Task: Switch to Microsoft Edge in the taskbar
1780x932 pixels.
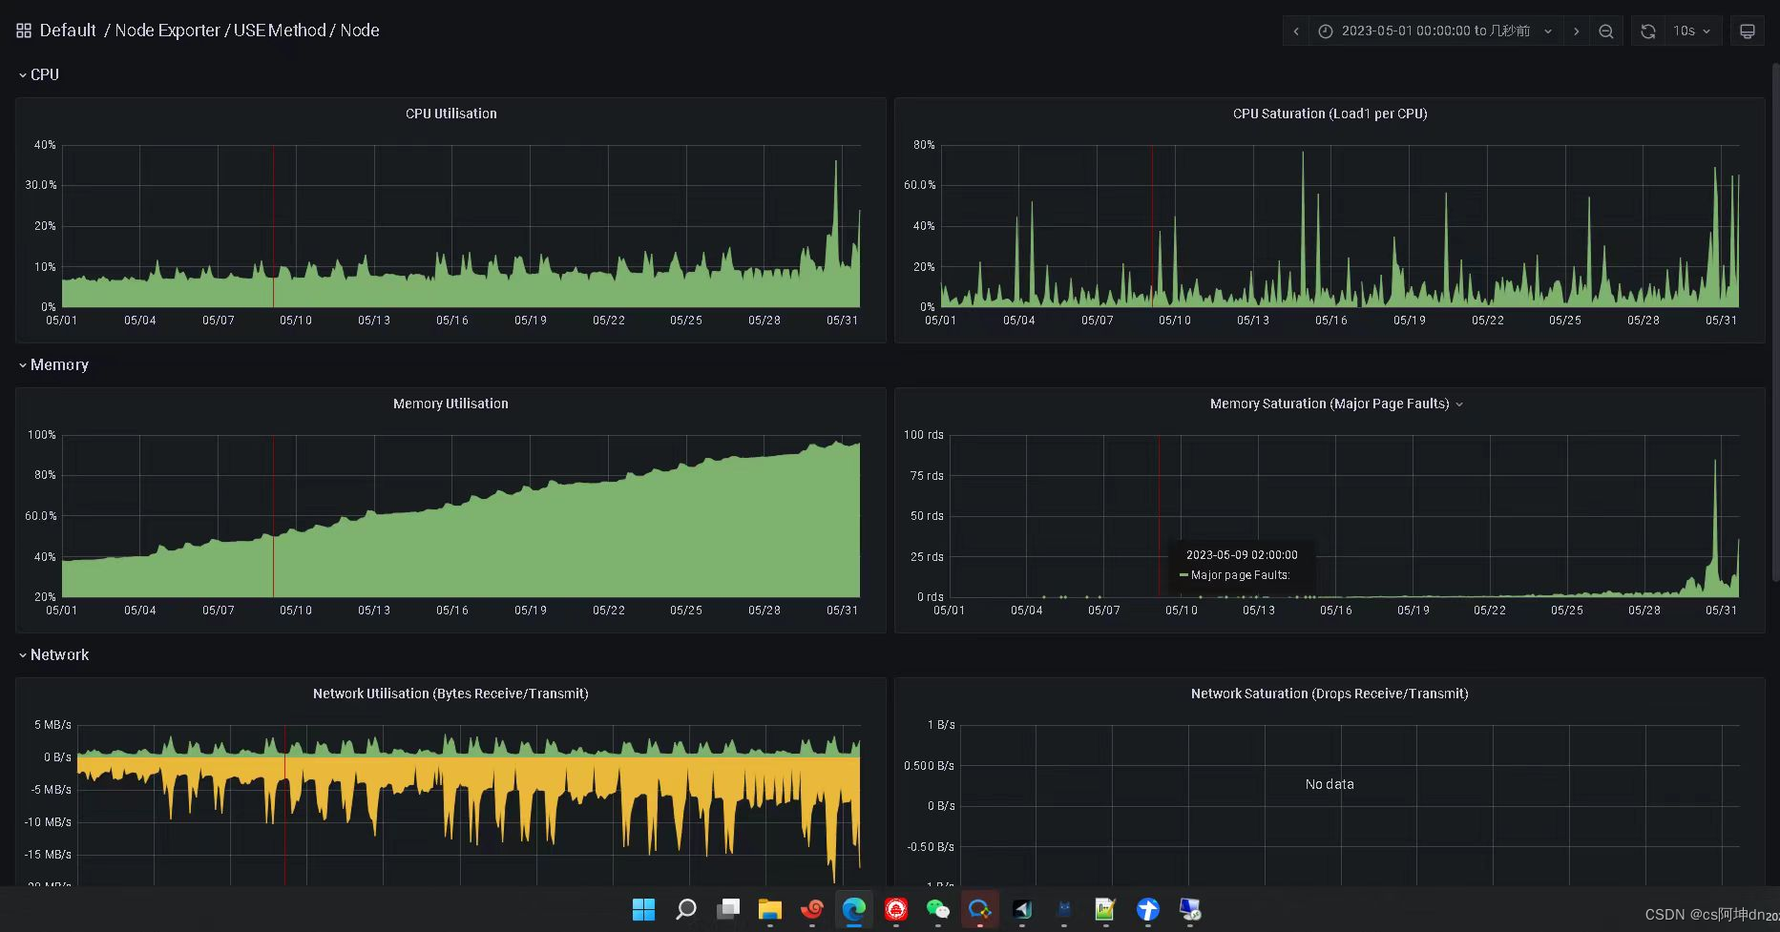Action: click(x=854, y=910)
